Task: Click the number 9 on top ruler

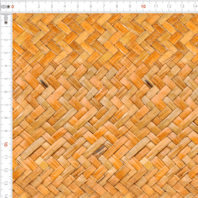Action: click(130, 6)
